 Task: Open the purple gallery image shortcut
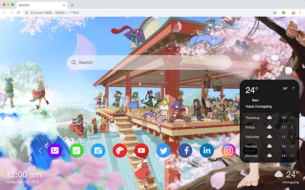[x=55, y=151]
